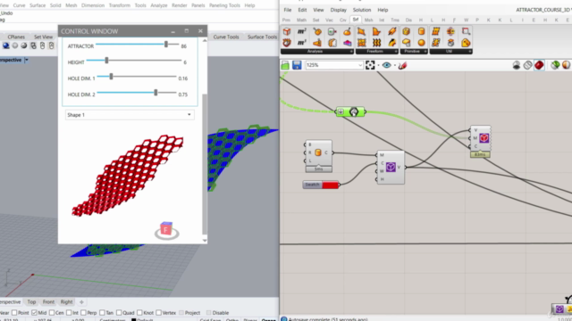Enable the Point osnap checkbox
This screenshot has width=572, height=321.
coord(14,313)
